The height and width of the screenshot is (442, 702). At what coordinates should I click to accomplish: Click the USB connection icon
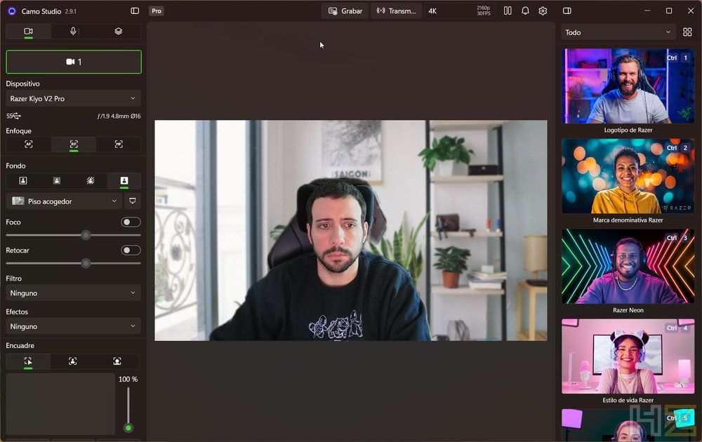click(x=14, y=116)
